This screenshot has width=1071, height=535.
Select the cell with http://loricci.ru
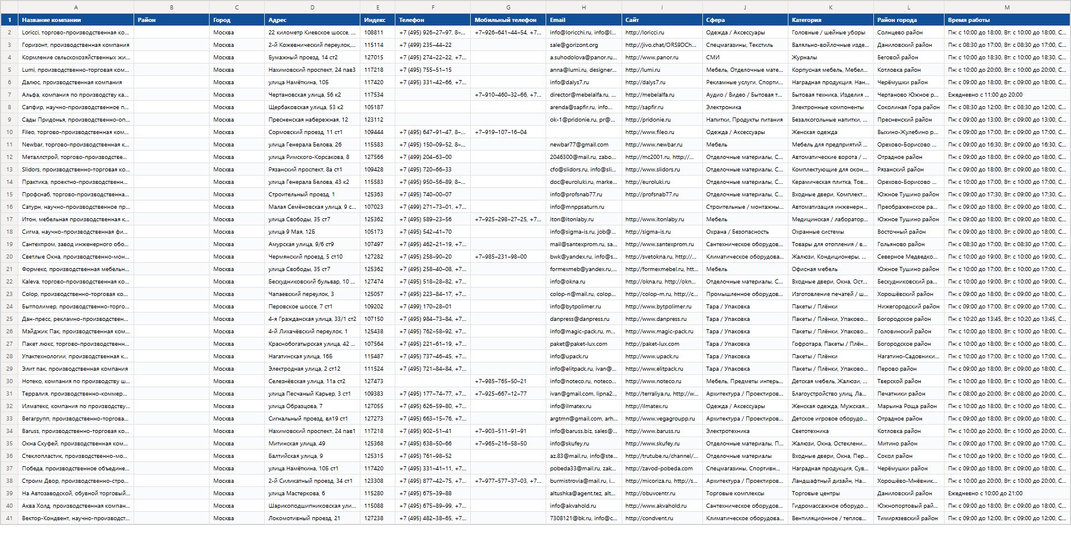(x=662, y=33)
